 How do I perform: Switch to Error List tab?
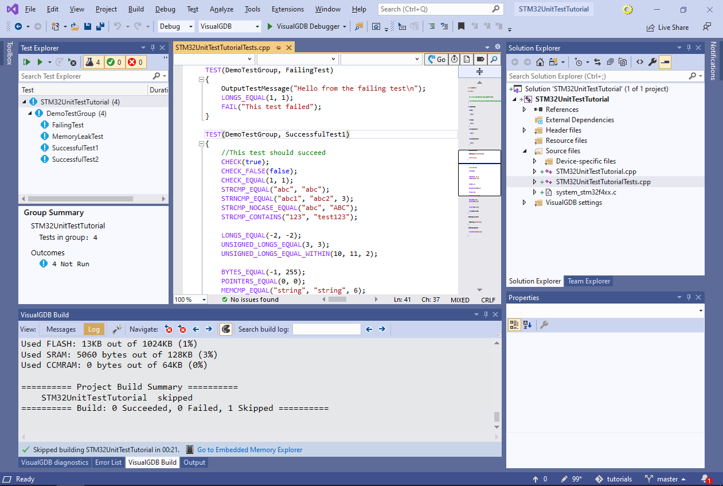pyautogui.click(x=108, y=462)
